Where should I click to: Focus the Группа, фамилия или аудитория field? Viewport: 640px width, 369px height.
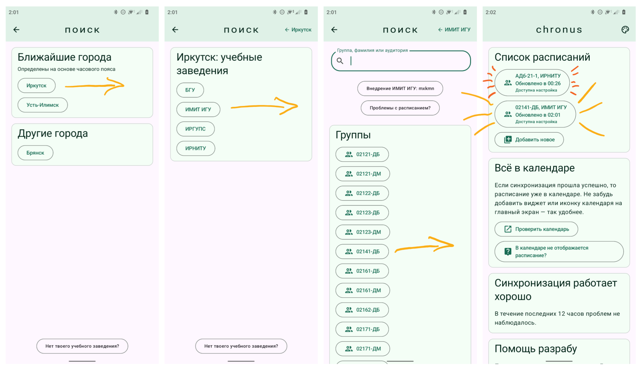pos(406,61)
